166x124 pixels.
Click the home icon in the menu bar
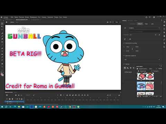(1, 17)
